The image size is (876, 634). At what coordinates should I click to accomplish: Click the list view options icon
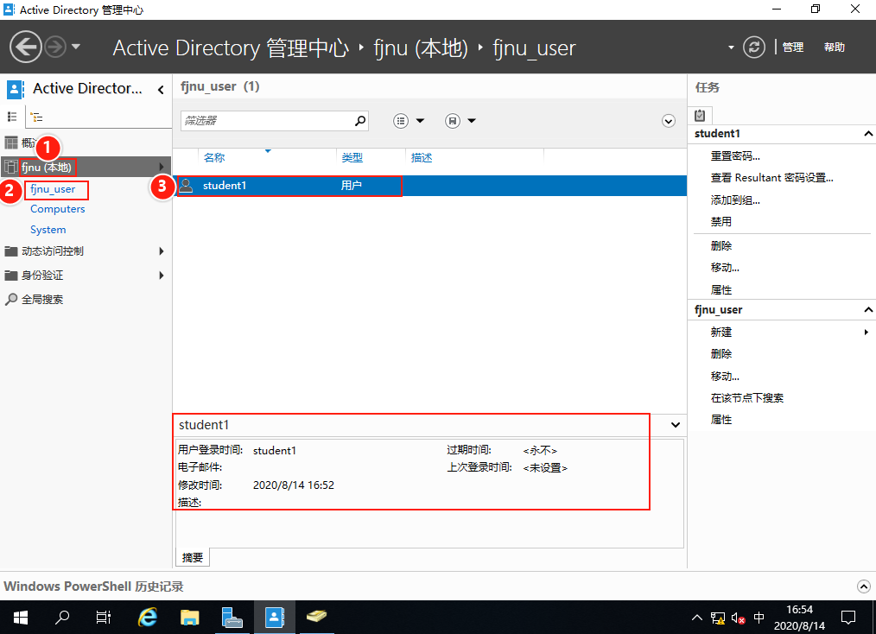click(x=401, y=121)
